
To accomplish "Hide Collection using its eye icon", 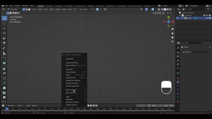I will coord(207,16).
